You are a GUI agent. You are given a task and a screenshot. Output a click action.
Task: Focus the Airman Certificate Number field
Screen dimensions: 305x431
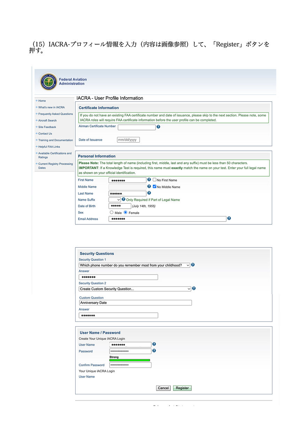[x=136, y=127]
